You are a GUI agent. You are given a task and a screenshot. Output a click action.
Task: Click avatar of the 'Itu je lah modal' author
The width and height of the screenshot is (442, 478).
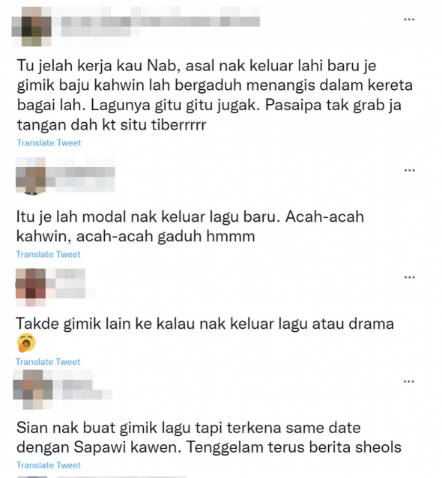pos(31,175)
